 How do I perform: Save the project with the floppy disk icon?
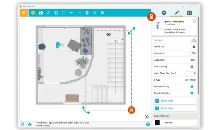[x=41, y=13]
